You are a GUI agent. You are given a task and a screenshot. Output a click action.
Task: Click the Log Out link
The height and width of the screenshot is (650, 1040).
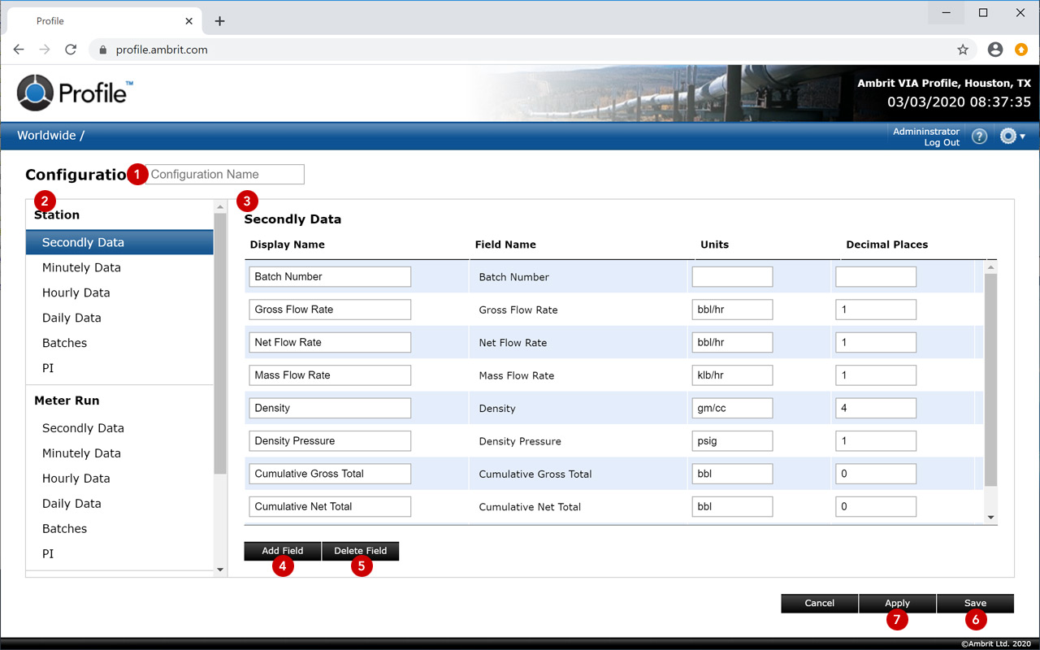point(941,143)
